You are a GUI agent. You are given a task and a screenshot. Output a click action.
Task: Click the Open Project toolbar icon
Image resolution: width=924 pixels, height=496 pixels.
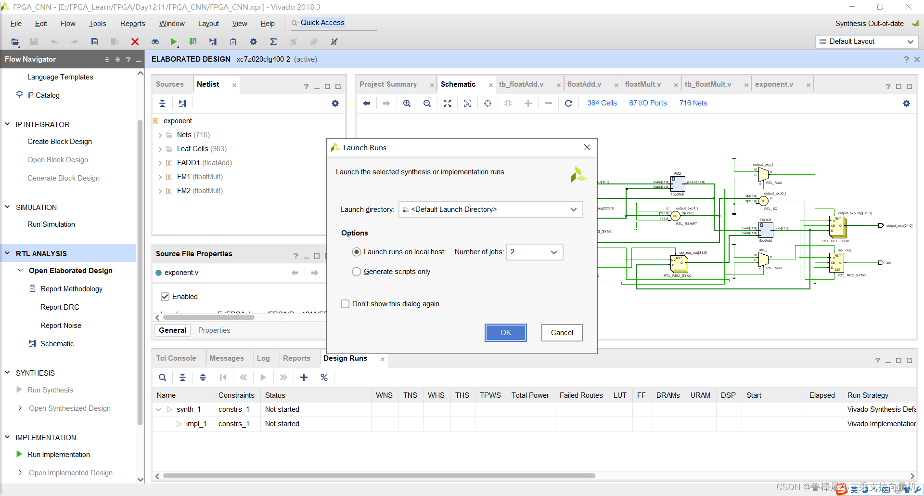click(x=15, y=42)
